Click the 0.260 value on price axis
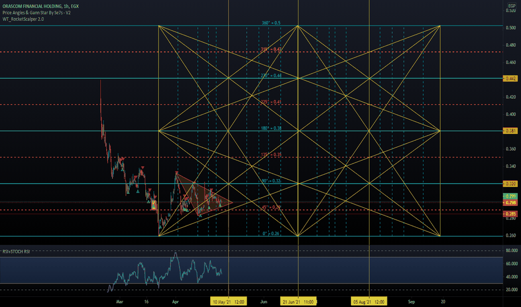Screen dimensions: 521x307 [x=511, y=236]
